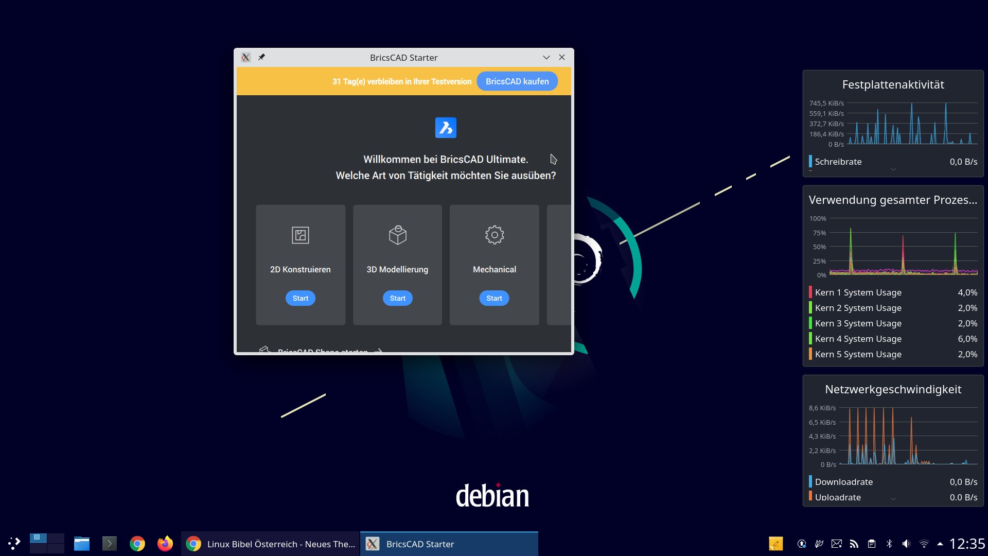Toggle the pin window on all desktops
The image size is (988, 556).
pos(261,57)
